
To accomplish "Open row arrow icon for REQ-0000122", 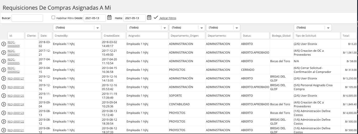I will pyautogui.click(x=4, y=121).
